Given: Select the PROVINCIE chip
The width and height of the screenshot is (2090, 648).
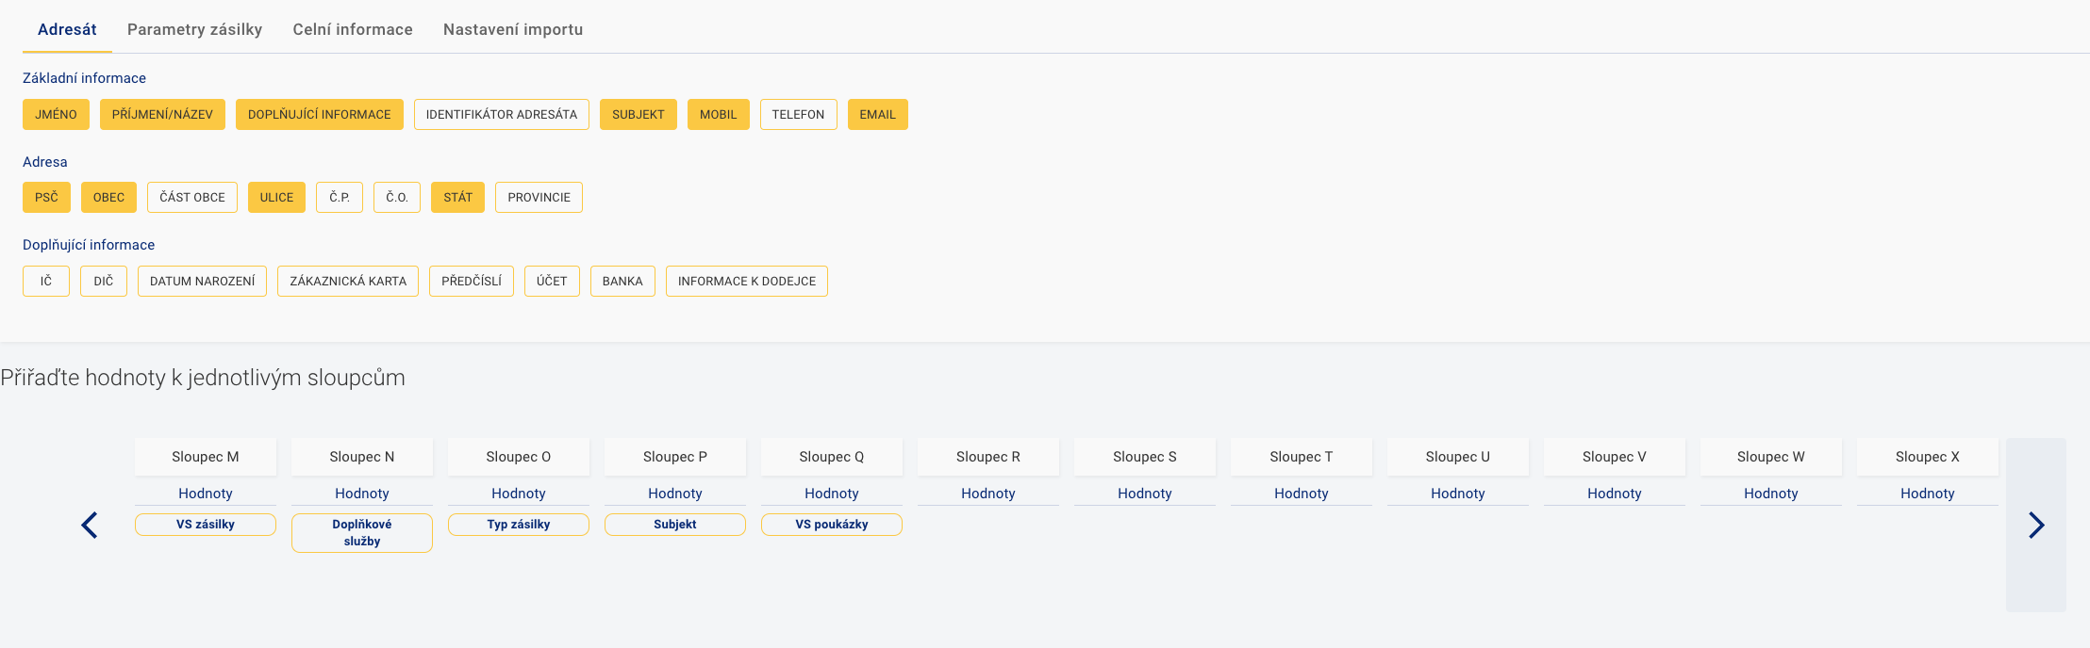Looking at the screenshot, I should 539,197.
